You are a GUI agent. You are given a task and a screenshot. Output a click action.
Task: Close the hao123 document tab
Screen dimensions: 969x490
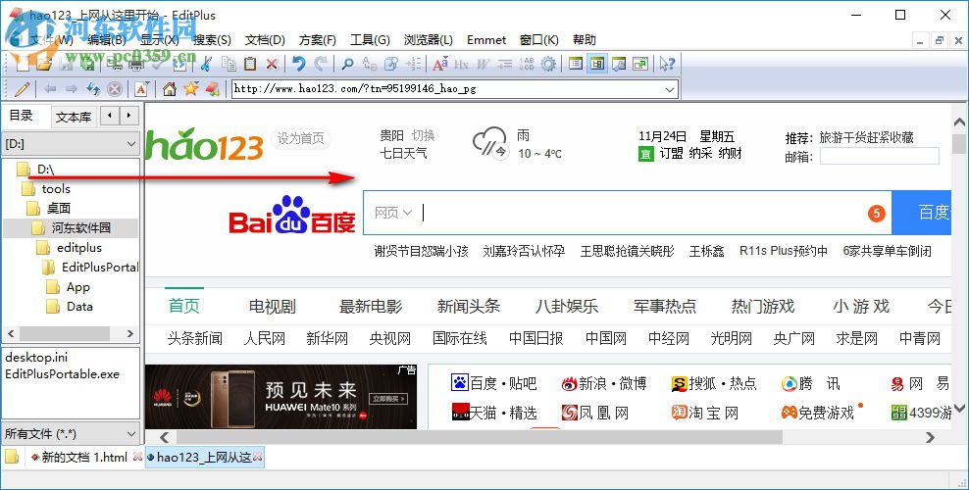257,458
